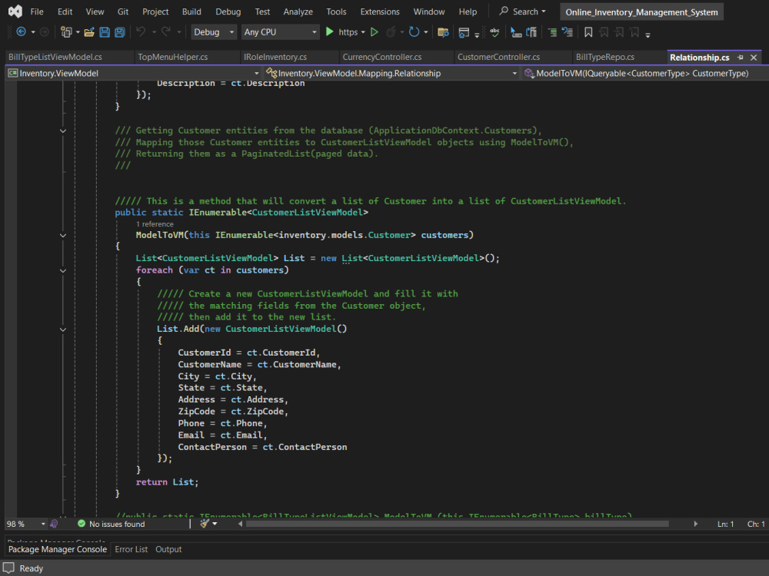769x576 pixels.
Task: Open the https launch profile dropdown arrow
Action: coord(363,32)
